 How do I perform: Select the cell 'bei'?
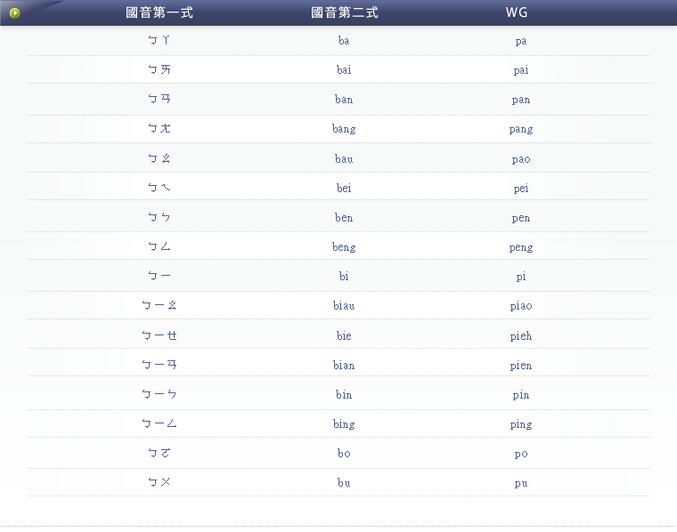tap(344, 188)
